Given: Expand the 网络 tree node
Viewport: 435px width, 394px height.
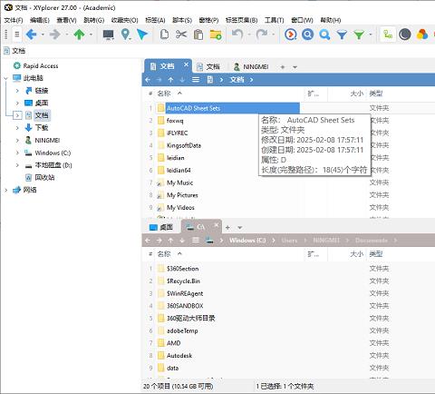Looking at the screenshot, I should coord(5,190).
